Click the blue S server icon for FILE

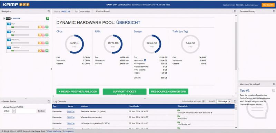pyautogui.click(x=9, y=32)
